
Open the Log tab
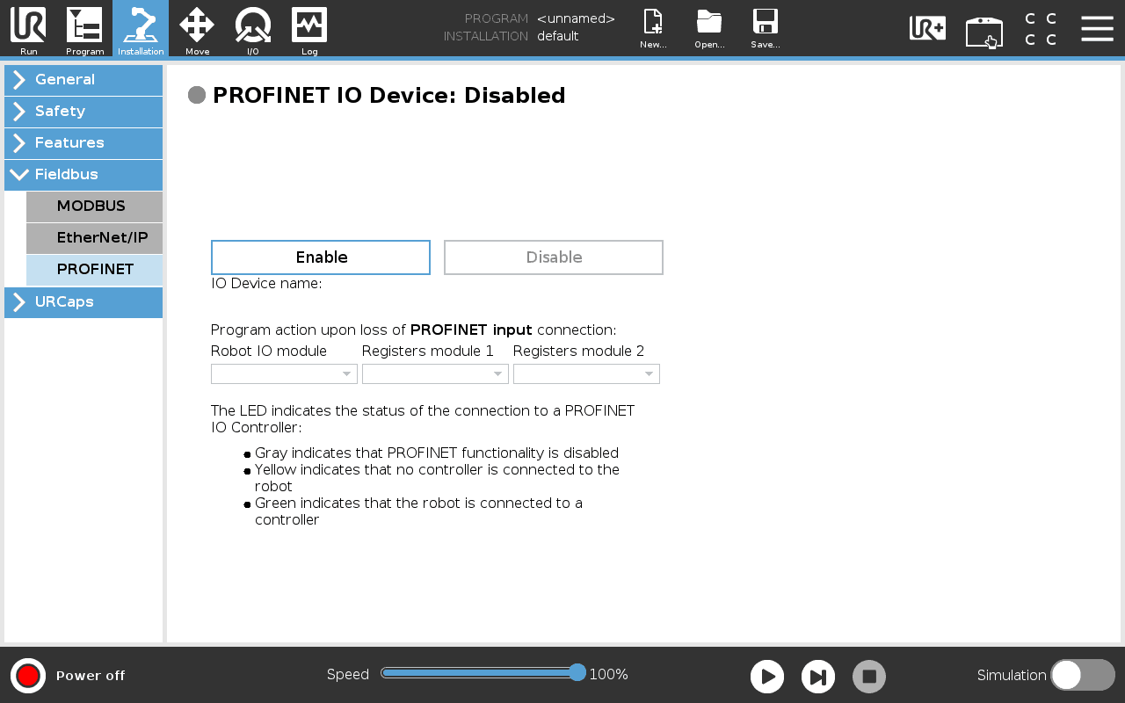(309, 29)
